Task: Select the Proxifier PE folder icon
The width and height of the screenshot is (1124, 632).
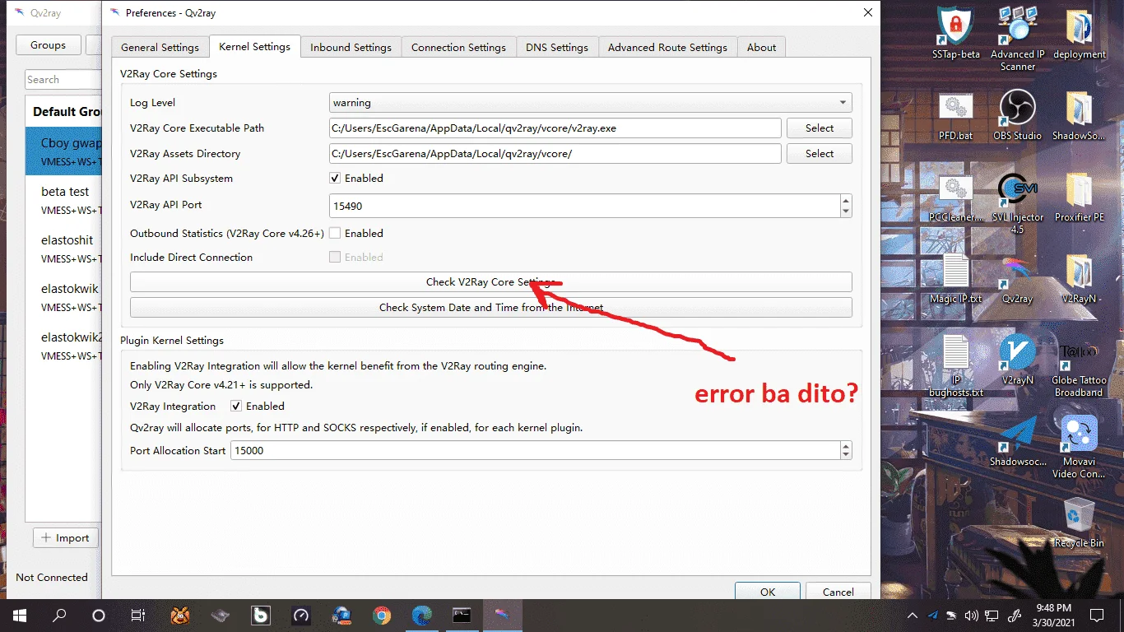Action: click(x=1079, y=197)
